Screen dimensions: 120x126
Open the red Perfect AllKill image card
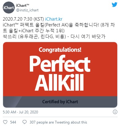click(x=60, y=75)
